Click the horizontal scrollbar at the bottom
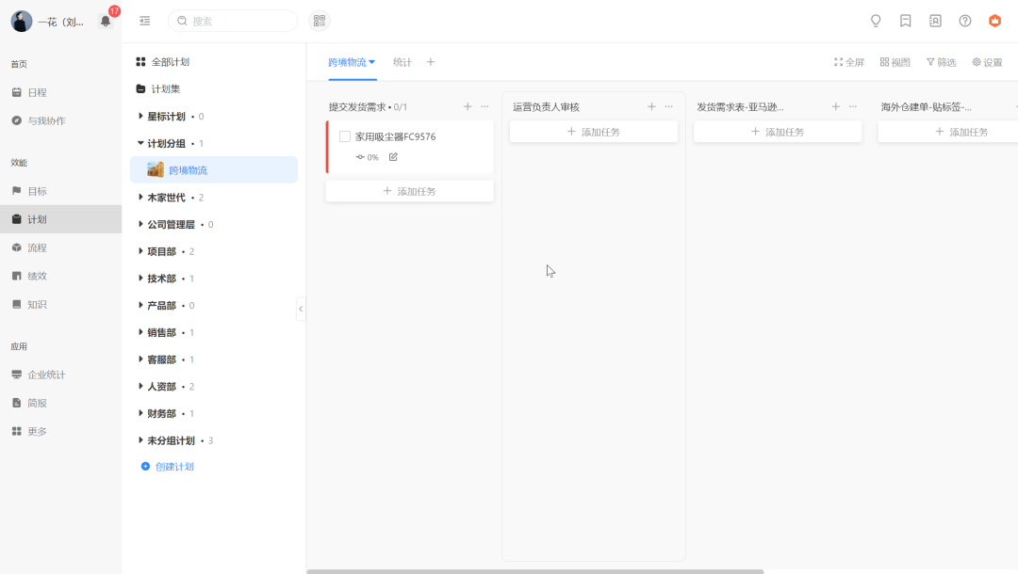This screenshot has width=1018, height=574. tap(535, 571)
